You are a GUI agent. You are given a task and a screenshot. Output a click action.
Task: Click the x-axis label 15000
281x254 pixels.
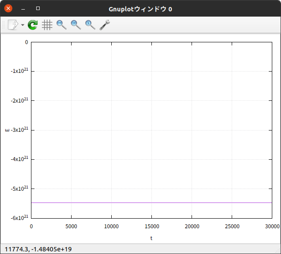pos(152,227)
